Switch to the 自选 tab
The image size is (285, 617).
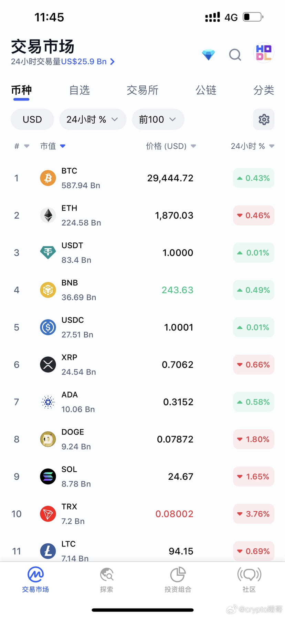click(80, 90)
